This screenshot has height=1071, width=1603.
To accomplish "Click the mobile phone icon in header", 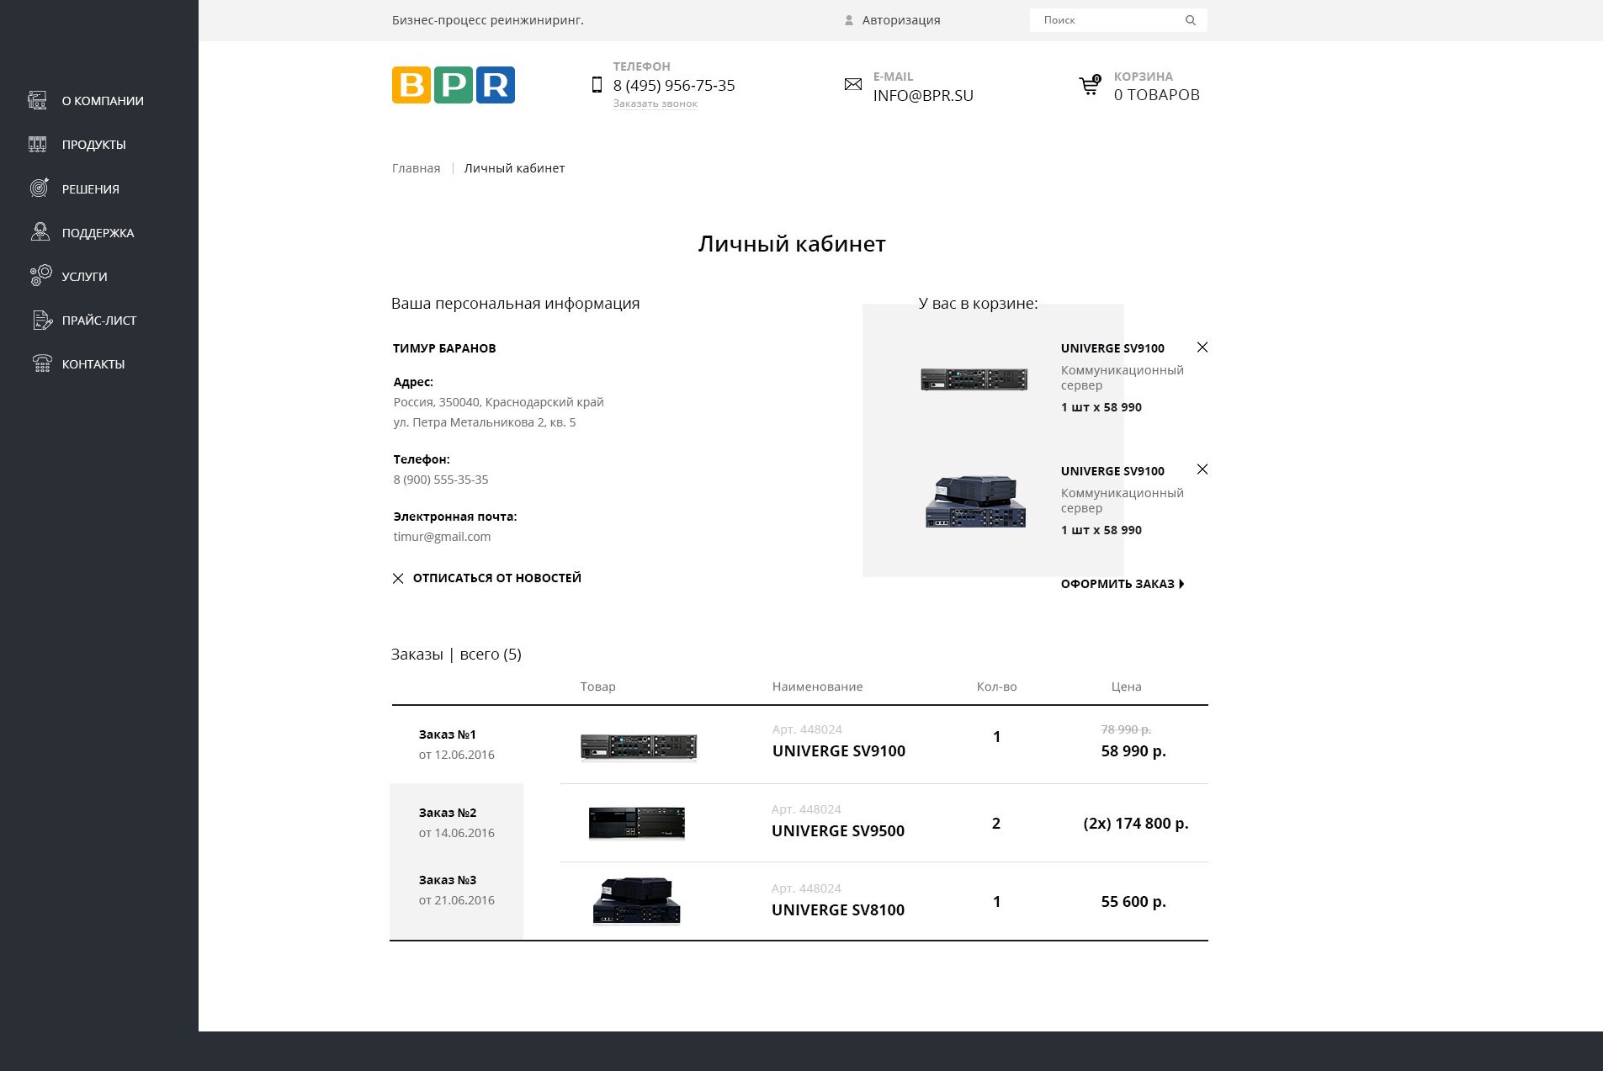I will click(x=597, y=84).
